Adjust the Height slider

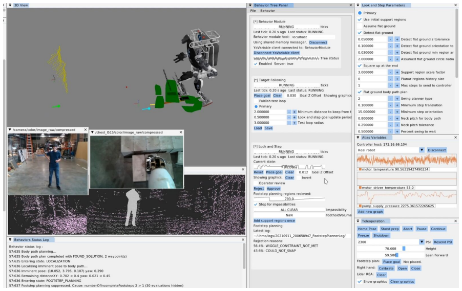(x=390, y=249)
